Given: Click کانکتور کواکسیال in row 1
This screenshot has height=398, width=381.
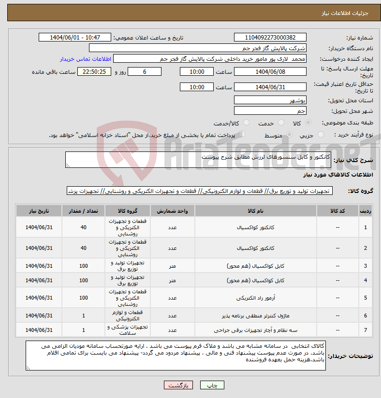Looking at the screenshot, I should pos(256,227).
